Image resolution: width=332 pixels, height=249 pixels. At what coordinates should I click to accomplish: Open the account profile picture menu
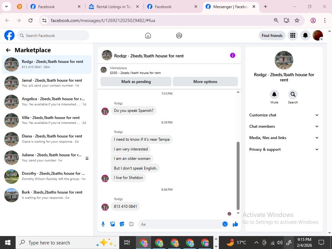(318, 35)
